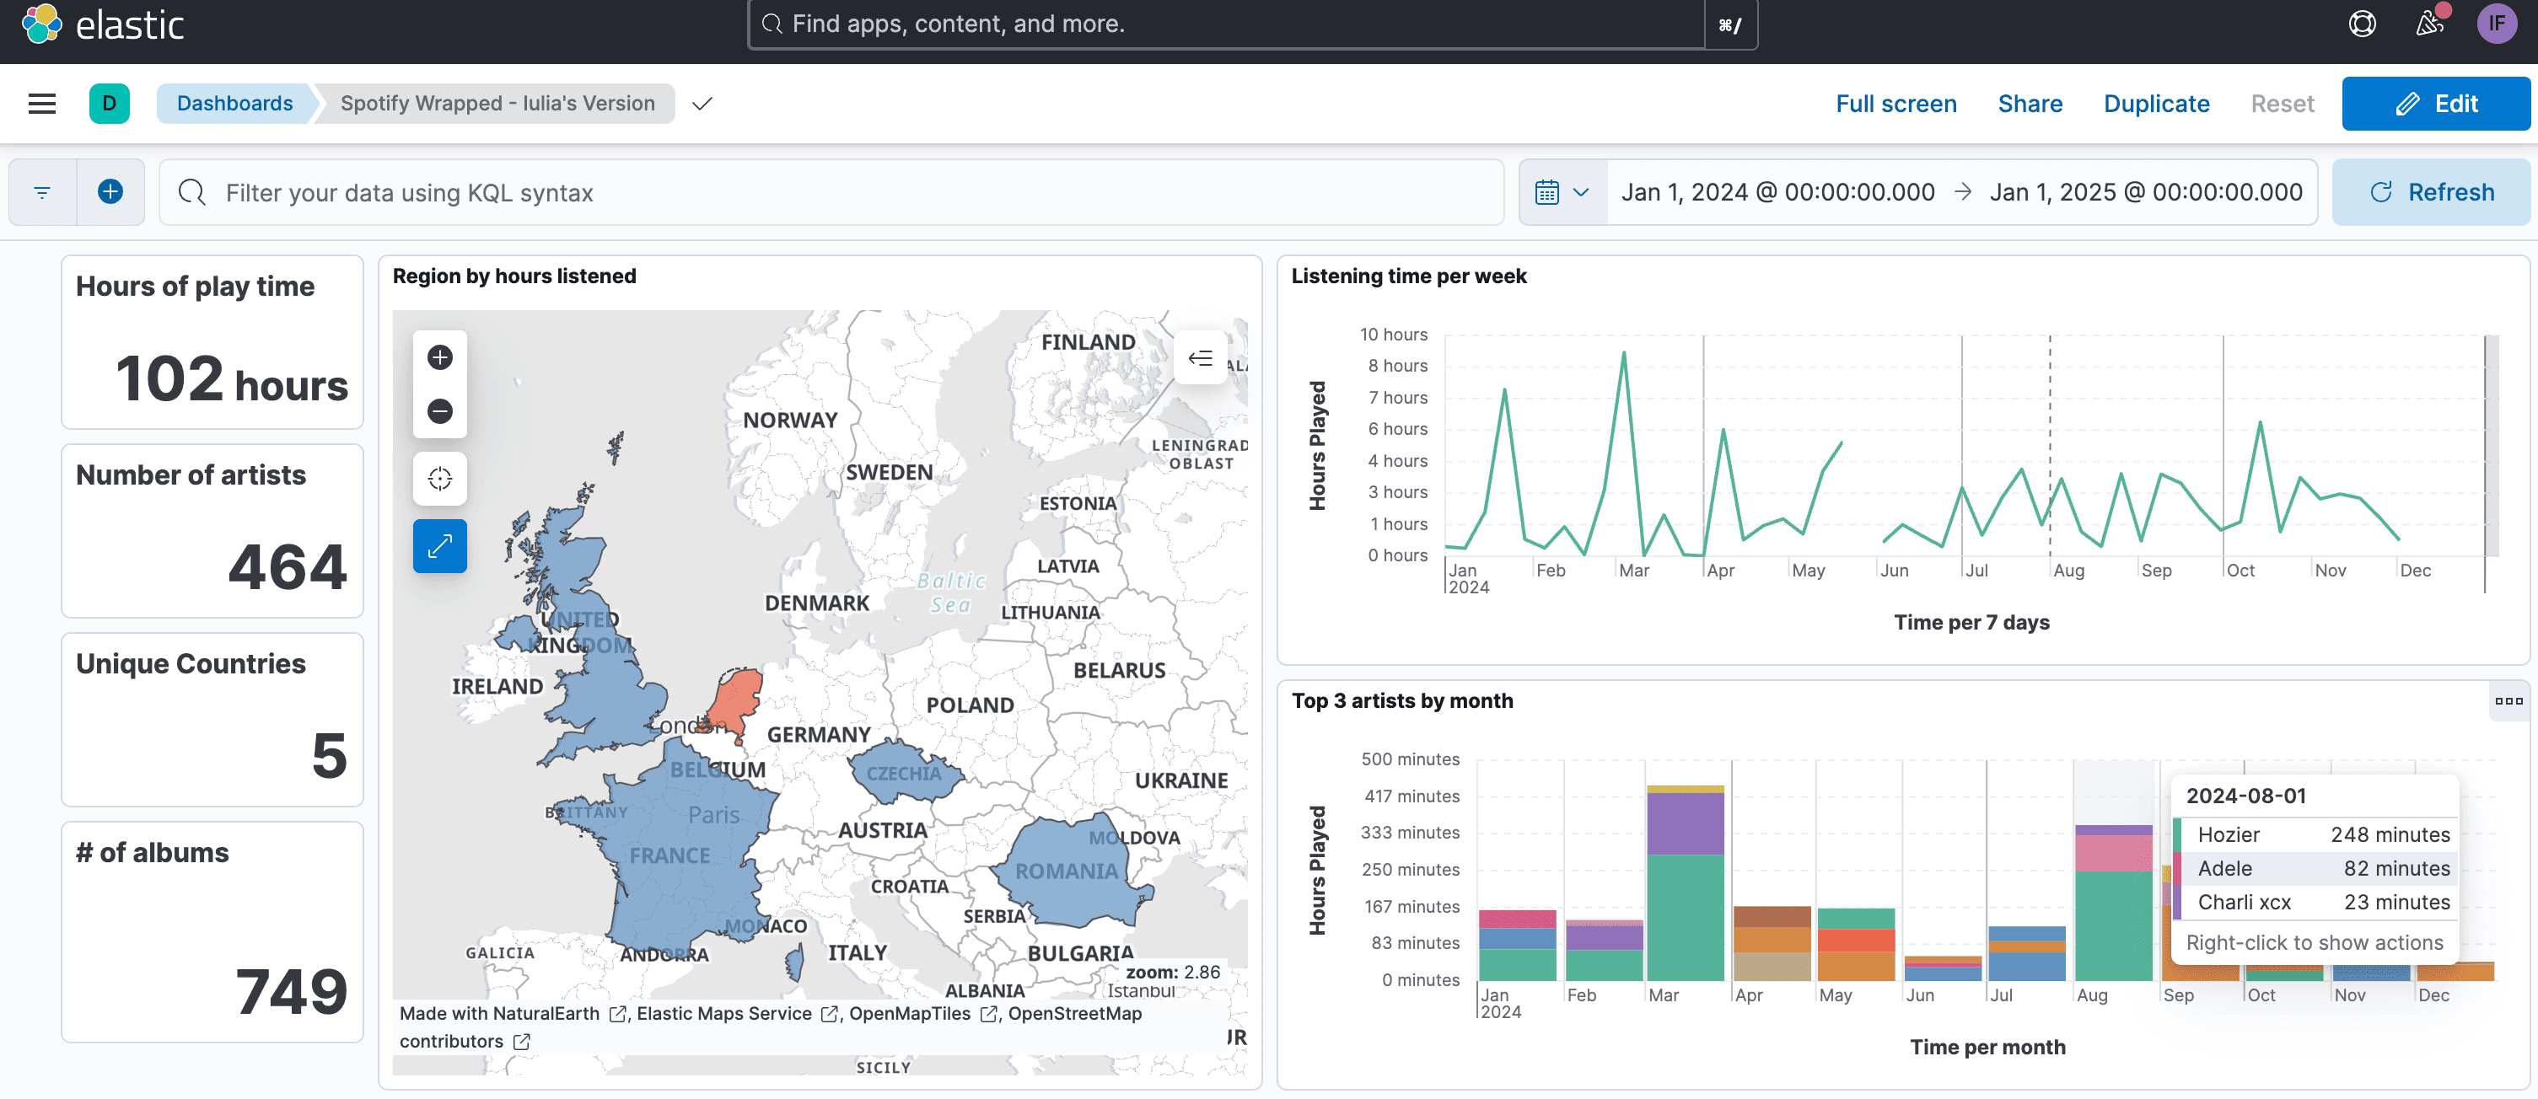Open panel options on Top 3 artists chart
The height and width of the screenshot is (1099, 2538).
click(2508, 701)
